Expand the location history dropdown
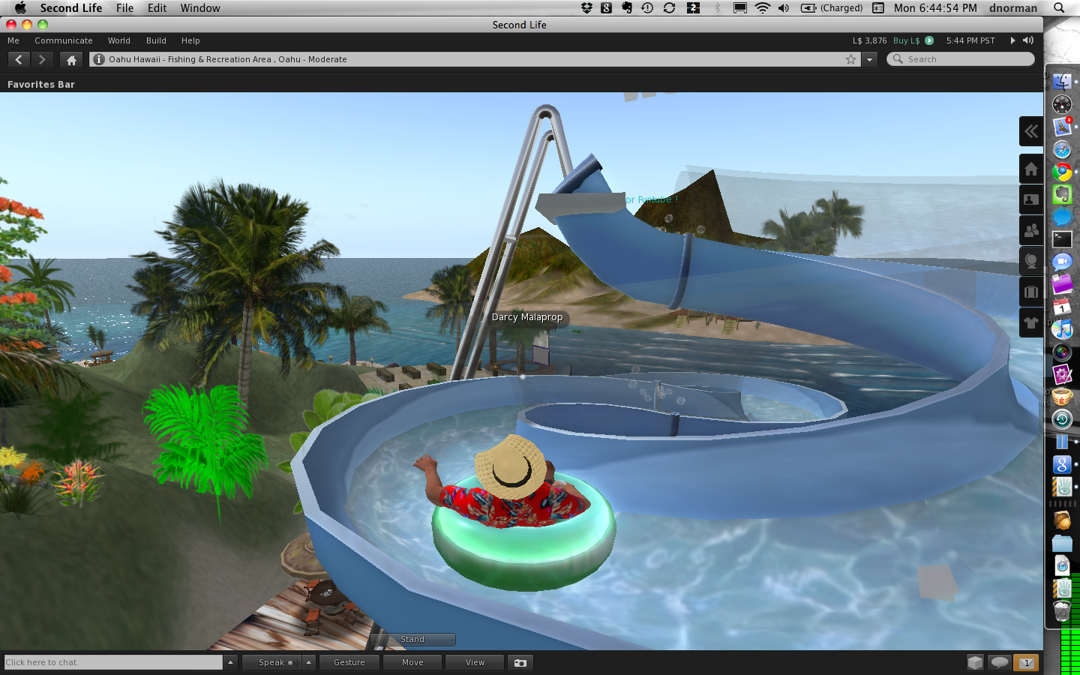This screenshot has width=1080, height=675. pyautogui.click(x=869, y=59)
